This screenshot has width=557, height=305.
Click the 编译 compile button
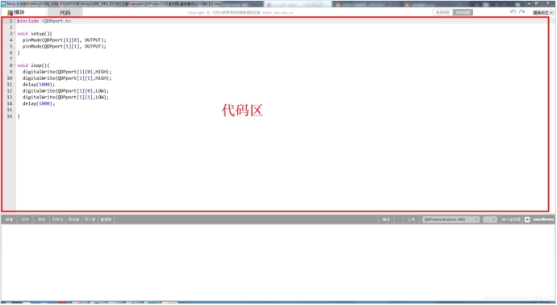(x=386, y=219)
